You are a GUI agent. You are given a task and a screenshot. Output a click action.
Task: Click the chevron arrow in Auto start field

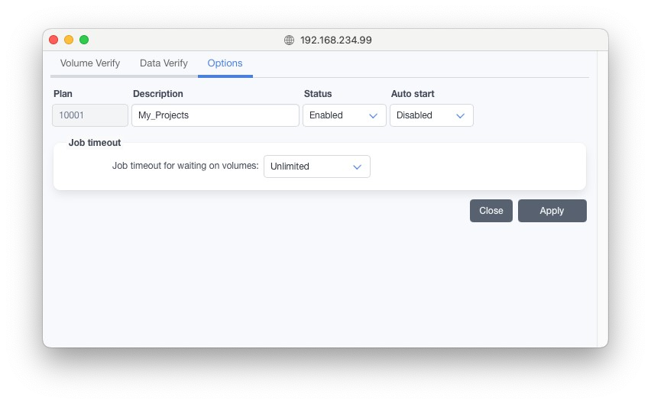[461, 115]
